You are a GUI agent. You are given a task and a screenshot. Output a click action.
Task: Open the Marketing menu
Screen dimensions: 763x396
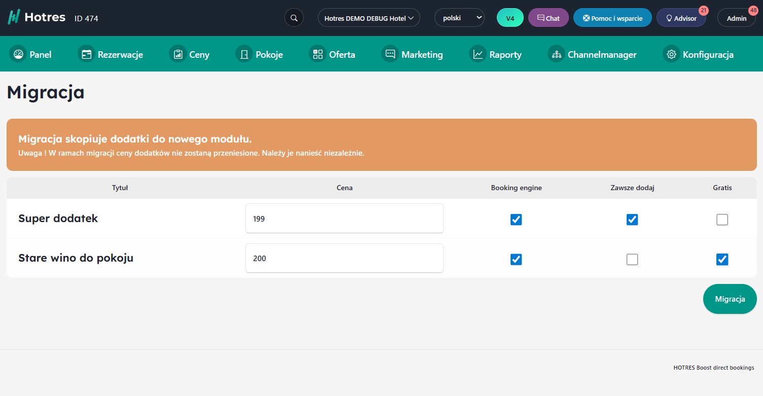(413, 54)
